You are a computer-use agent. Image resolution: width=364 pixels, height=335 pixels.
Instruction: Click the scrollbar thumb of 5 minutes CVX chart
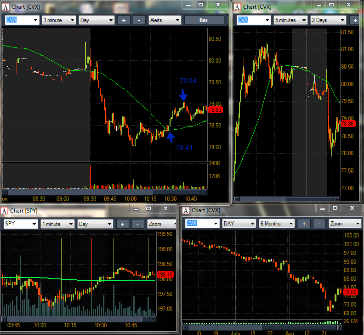(x=310, y=199)
